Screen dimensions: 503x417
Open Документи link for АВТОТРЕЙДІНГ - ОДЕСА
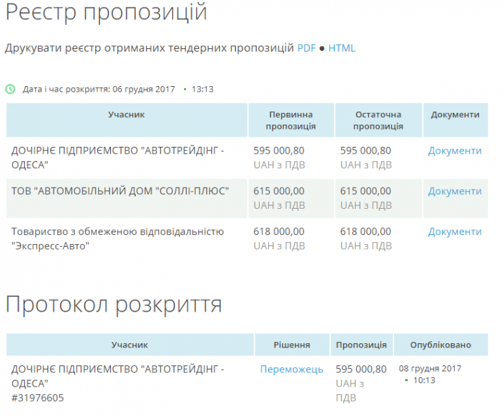point(455,150)
